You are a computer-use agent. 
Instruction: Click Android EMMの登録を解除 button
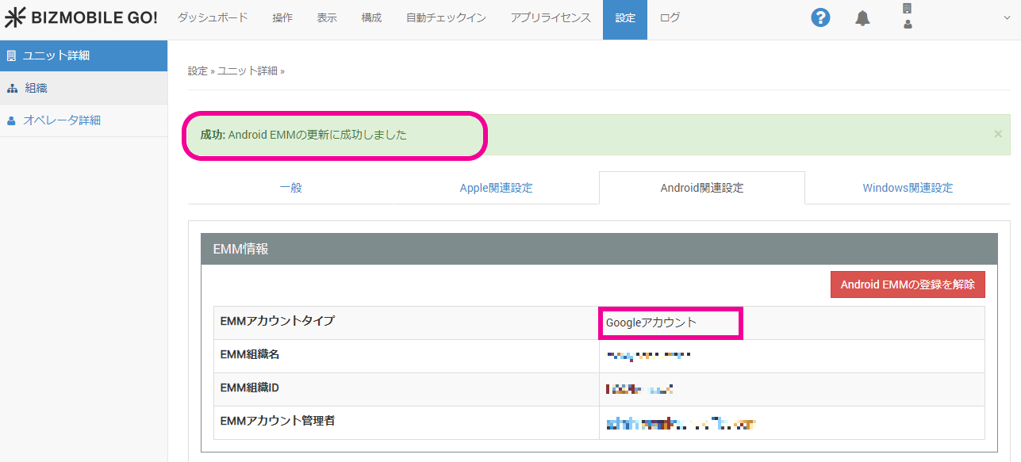click(908, 284)
